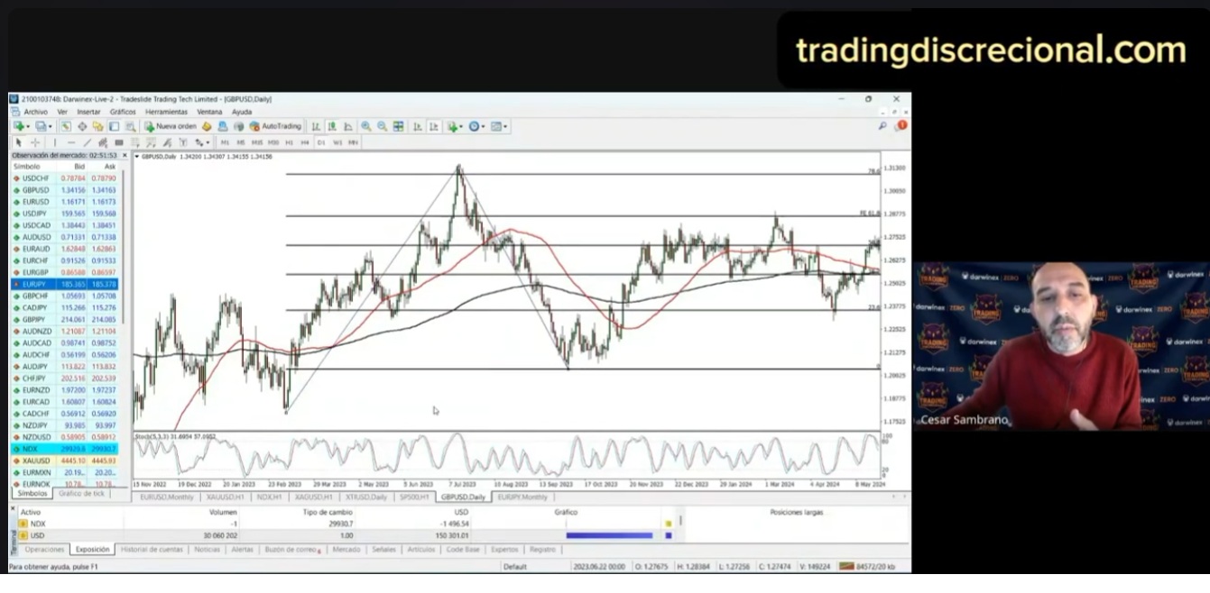Image resolution: width=1210 pixels, height=593 pixels.
Task: Set timeframe to M15
Action: pyautogui.click(x=257, y=142)
